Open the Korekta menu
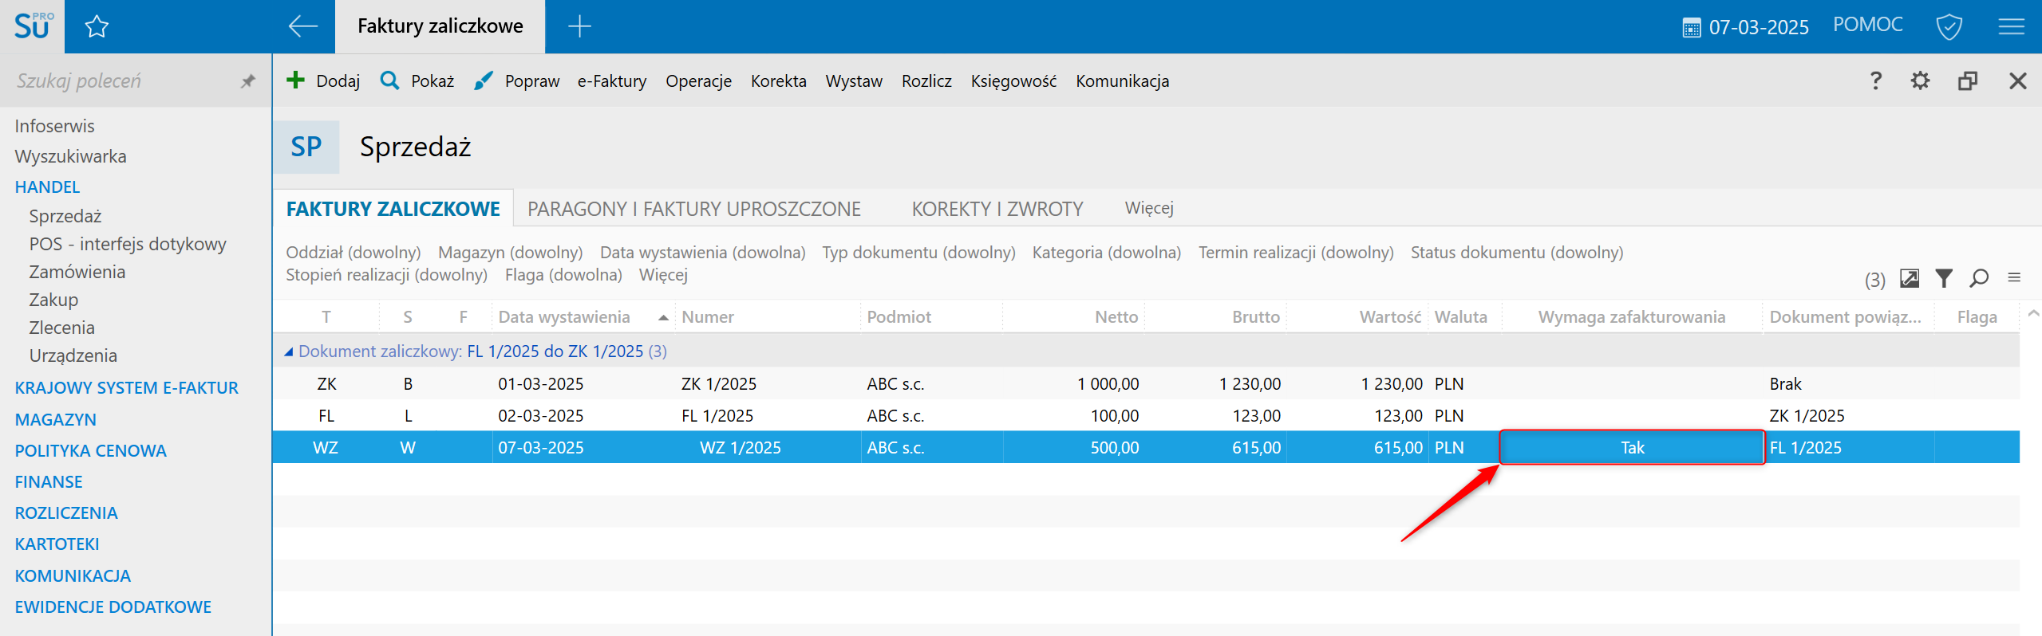This screenshot has width=2042, height=636. (779, 80)
